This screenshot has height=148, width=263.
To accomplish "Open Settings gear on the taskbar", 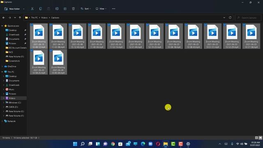I will 188,144.
